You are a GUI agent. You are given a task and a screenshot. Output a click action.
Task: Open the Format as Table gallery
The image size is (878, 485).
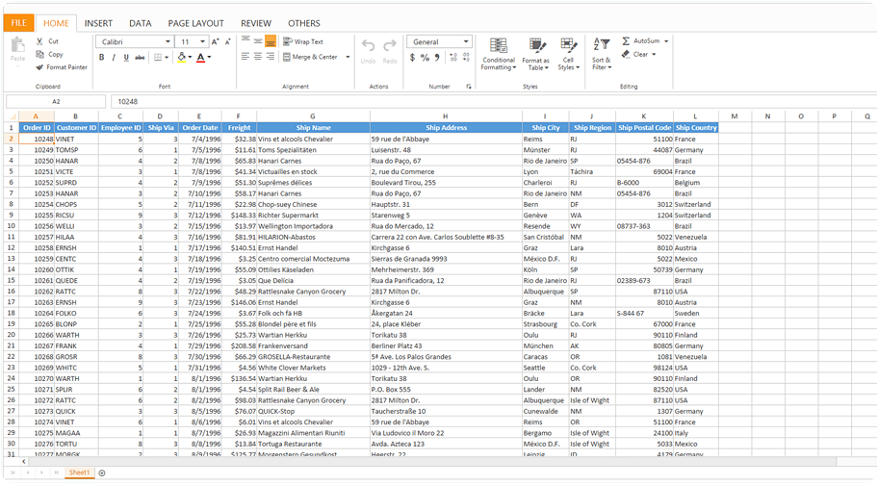coord(535,56)
